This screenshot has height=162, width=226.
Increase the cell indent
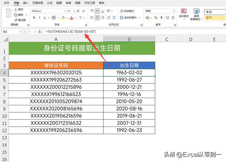point(114,18)
